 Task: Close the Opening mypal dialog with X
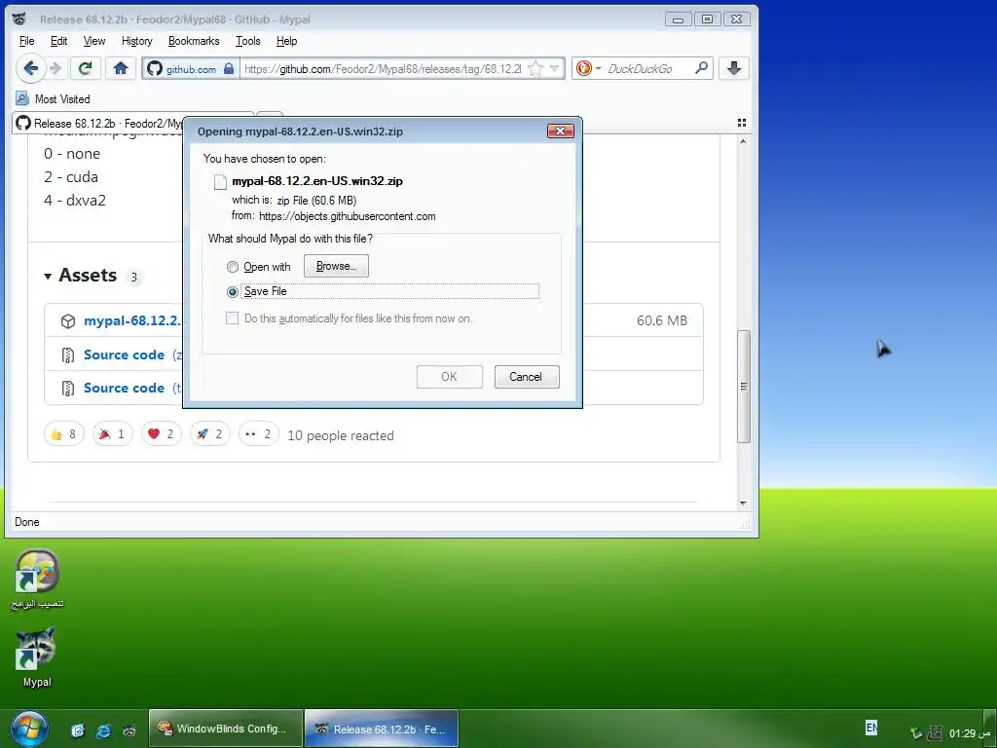[x=560, y=131]
